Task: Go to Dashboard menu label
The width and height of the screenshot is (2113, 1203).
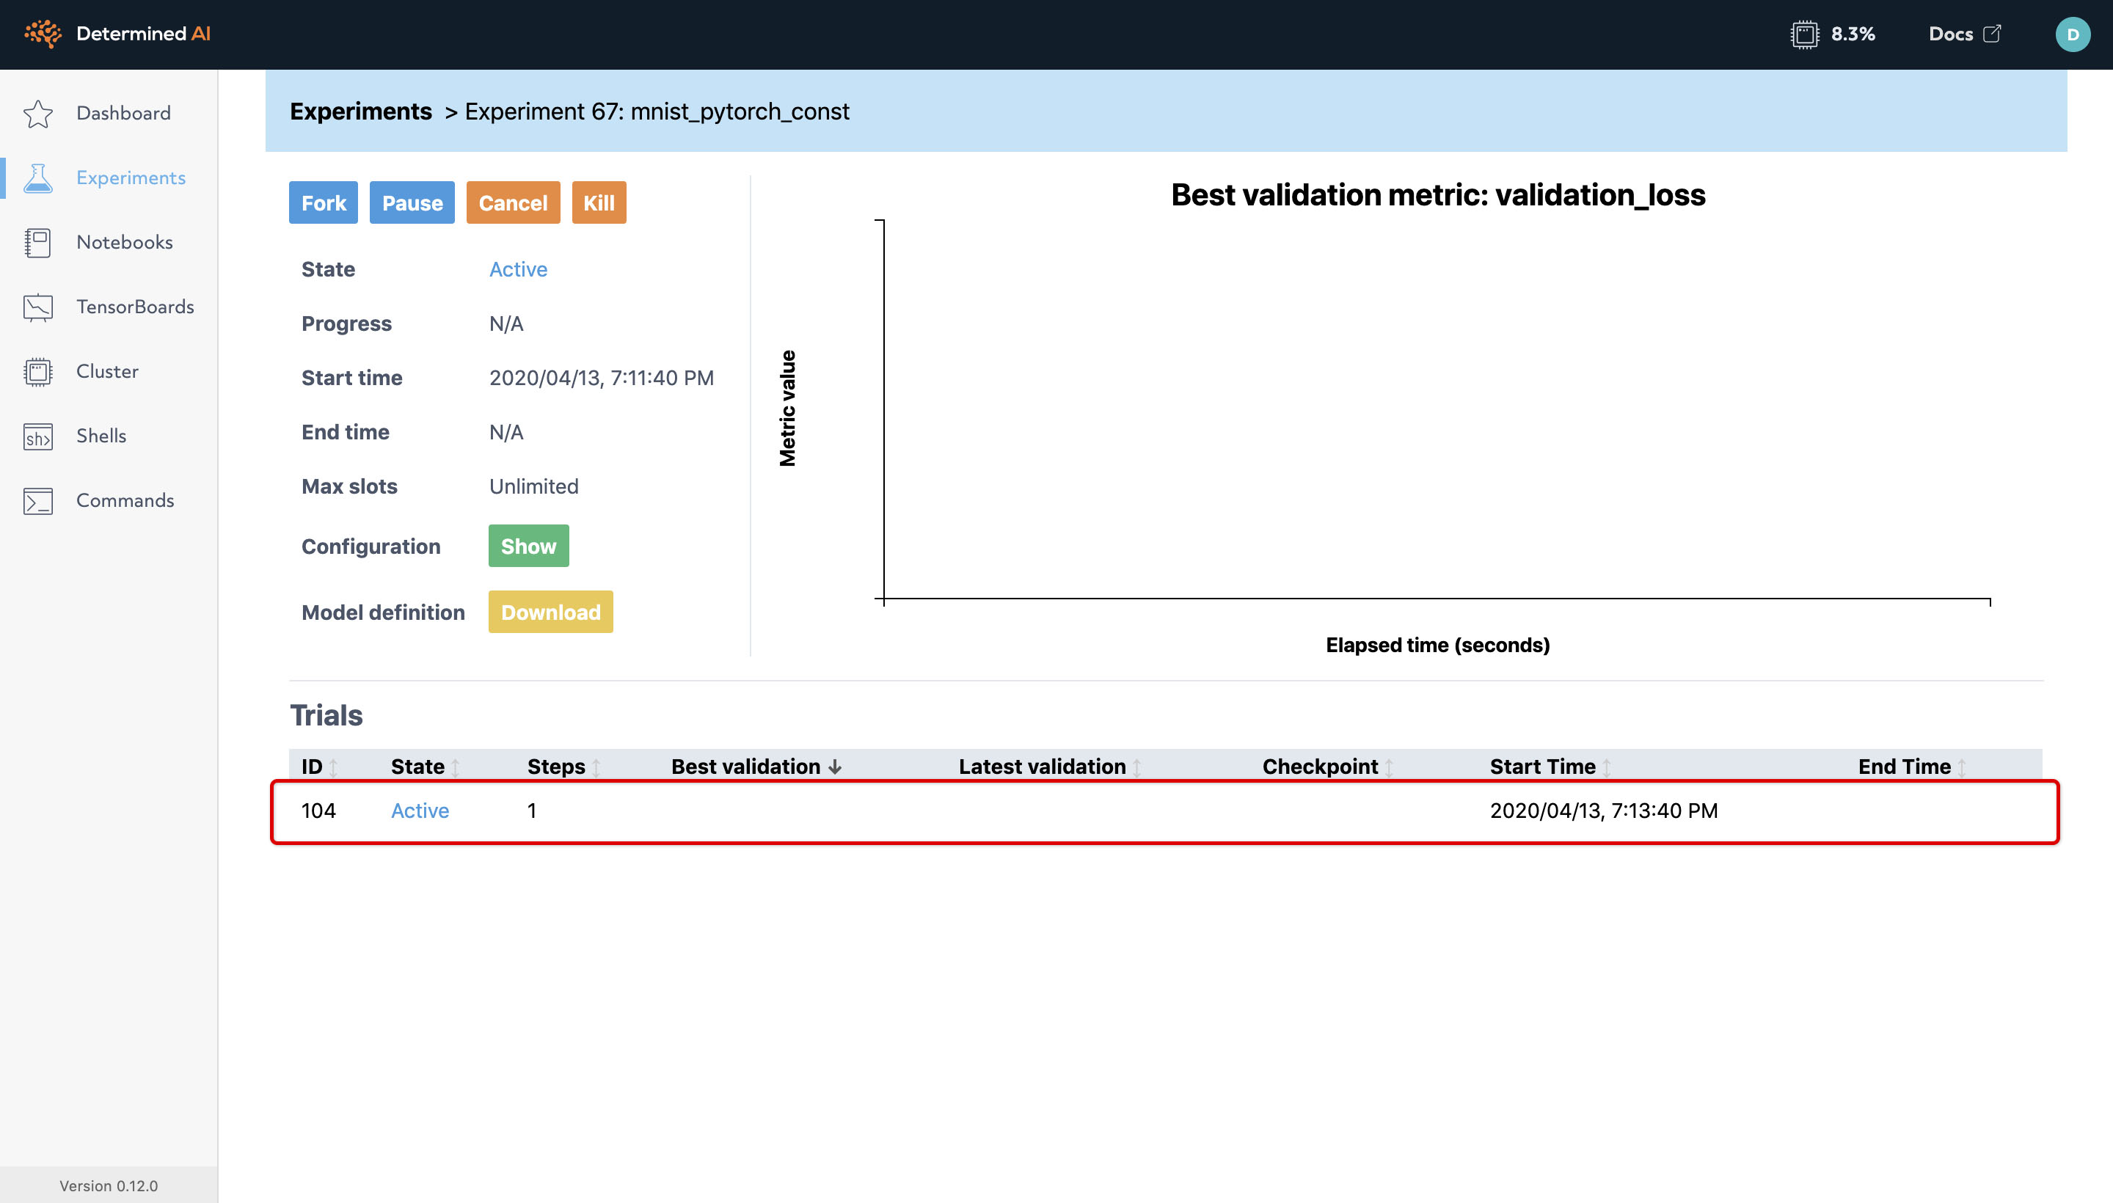Action: (x=123, y=113)
